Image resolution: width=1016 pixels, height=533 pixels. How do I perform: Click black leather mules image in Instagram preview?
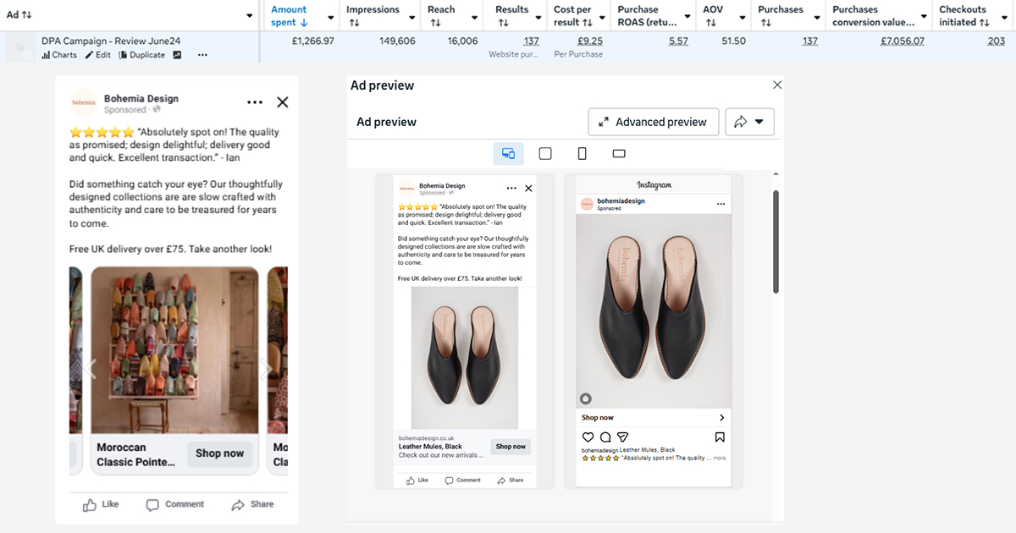[x=653, y=311]
